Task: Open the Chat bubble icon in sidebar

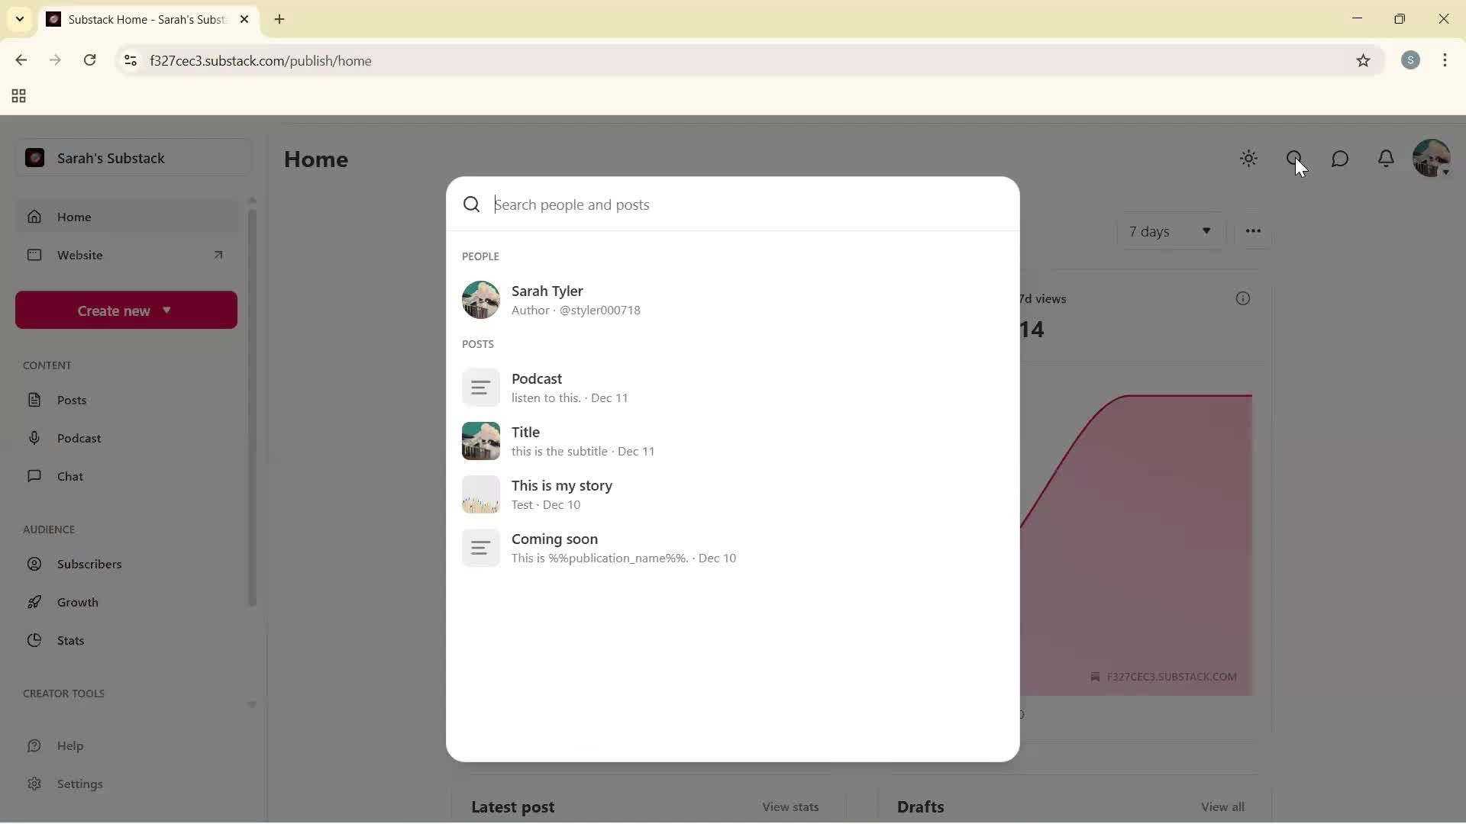Action: tap(35, 476)
